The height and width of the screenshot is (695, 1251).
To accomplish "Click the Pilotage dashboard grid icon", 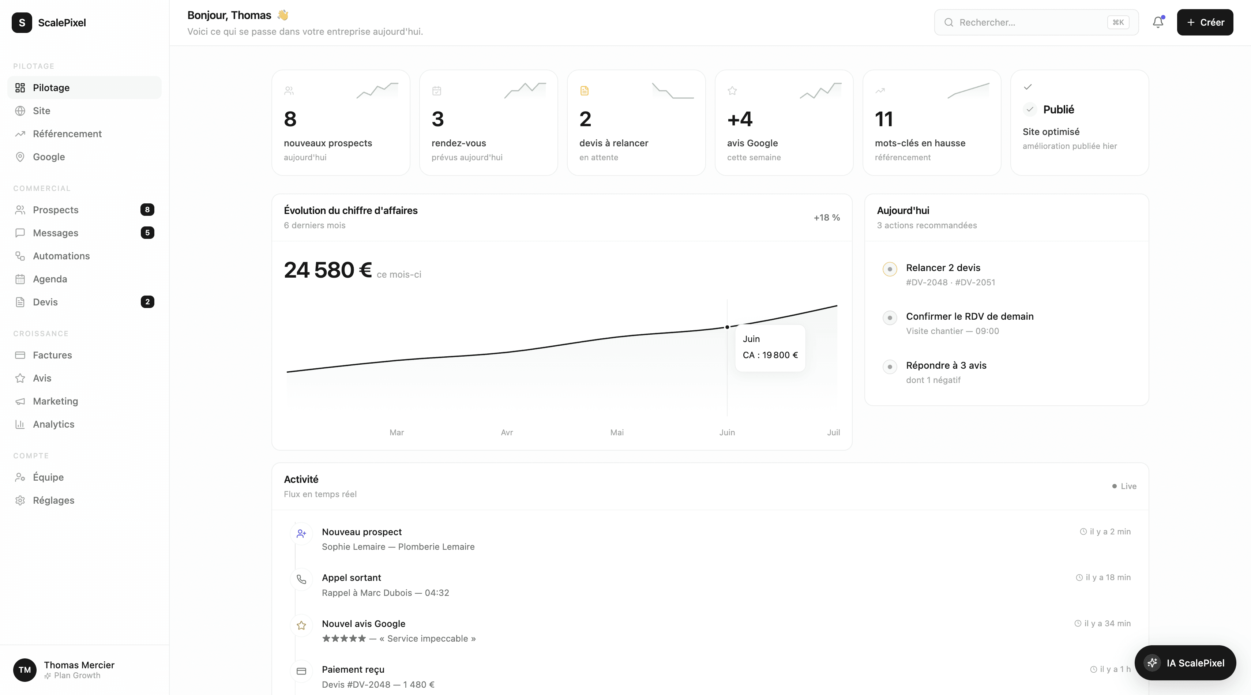I will pos(20,87).
